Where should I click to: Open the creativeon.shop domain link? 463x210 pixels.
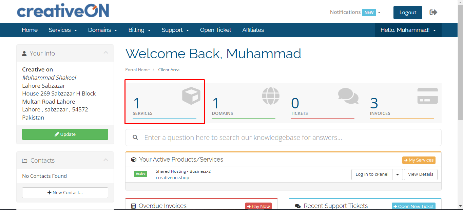(x=172, y=177)
